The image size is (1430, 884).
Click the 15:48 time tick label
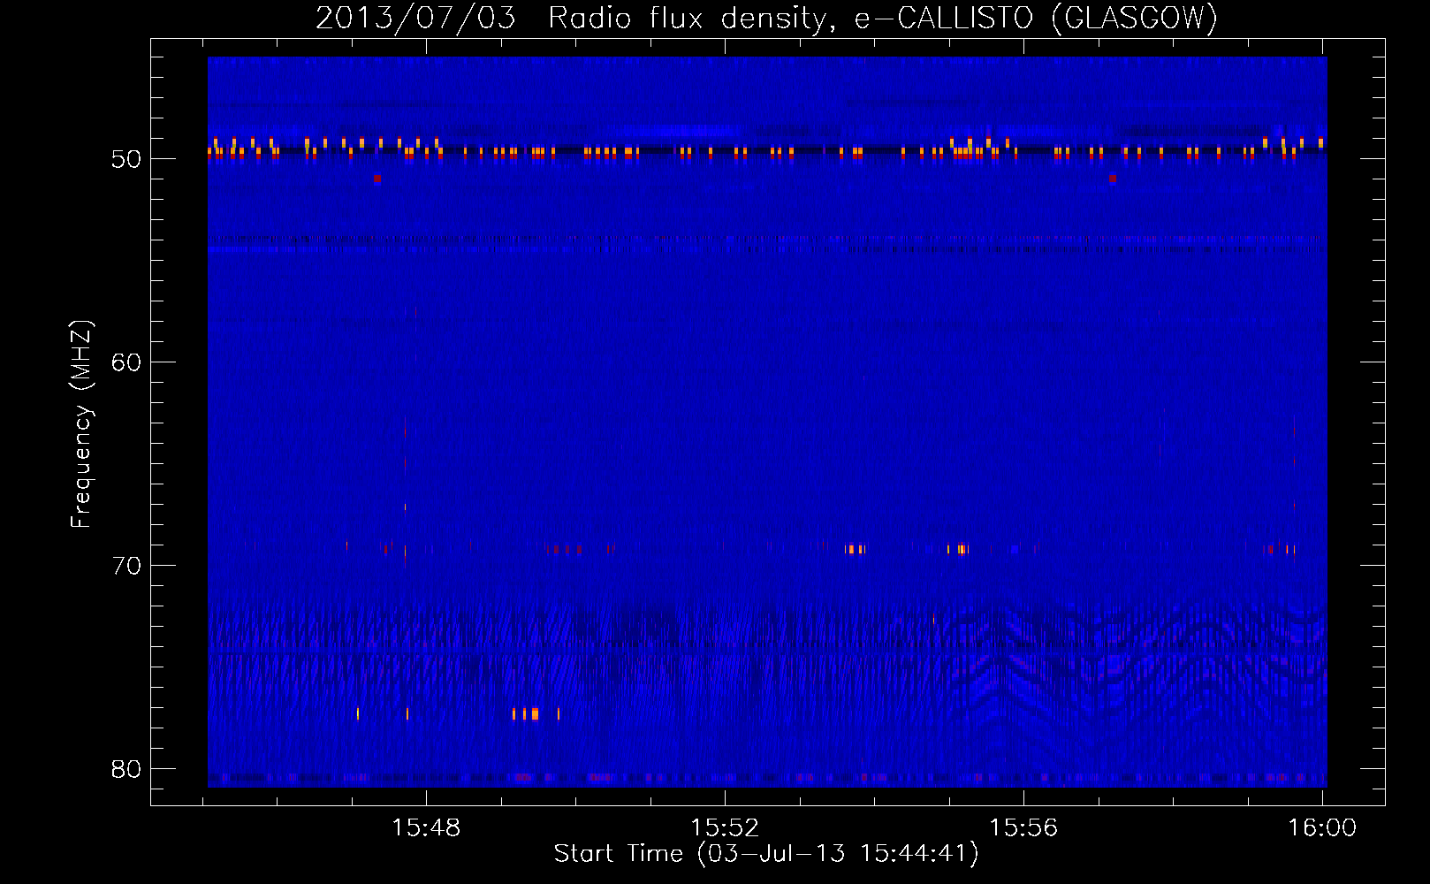pos(426,828)
